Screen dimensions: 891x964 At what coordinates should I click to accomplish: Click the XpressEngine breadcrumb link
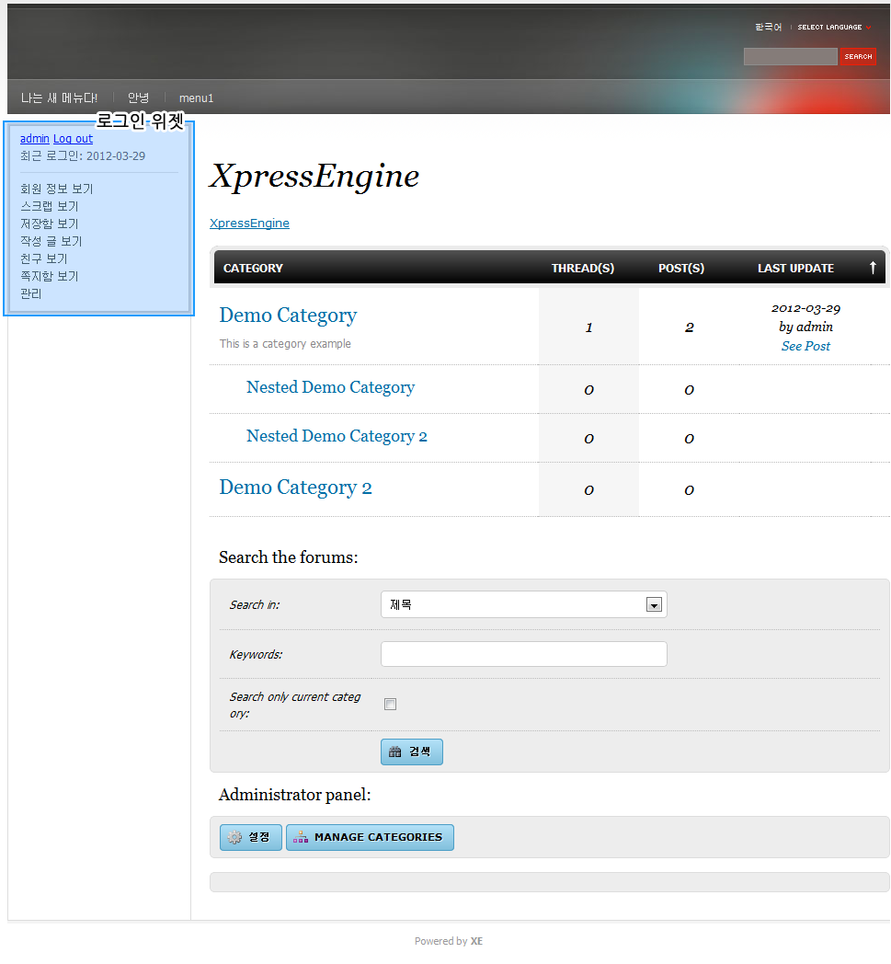pyautogui.click(x=249, y=224)
